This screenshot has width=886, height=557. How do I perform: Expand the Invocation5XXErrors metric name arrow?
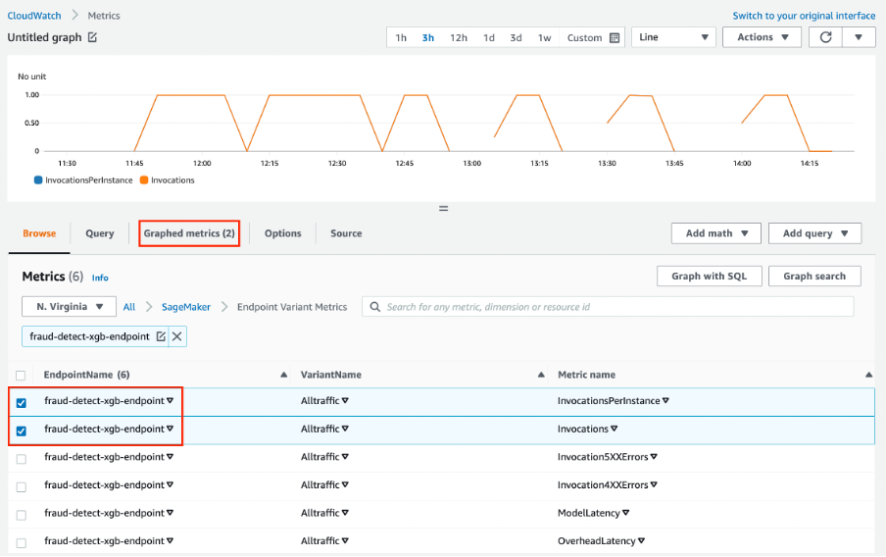coord(654,456)
